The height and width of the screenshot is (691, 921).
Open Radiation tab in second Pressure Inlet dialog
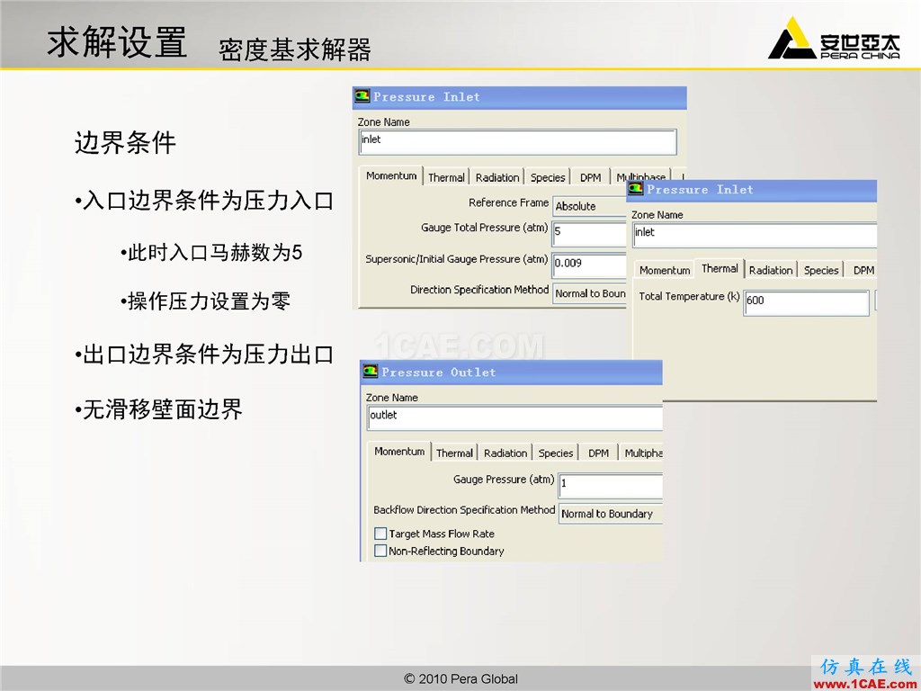[771, 270]
